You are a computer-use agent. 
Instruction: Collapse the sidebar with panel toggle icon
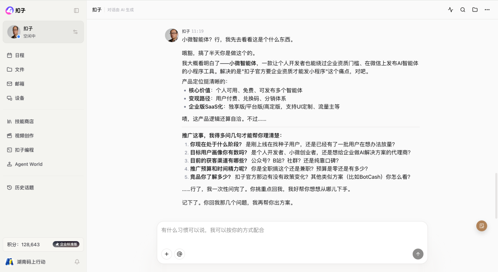coord(76,11)
